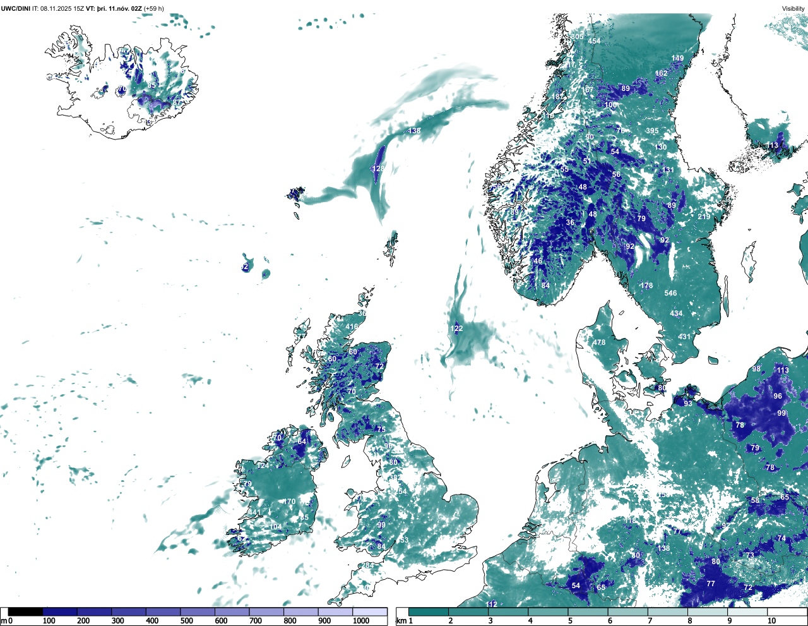This screenshot has width=808, height=626.
Task: Click the black 0–100 m legend swatch
Action: coord(26,611)
